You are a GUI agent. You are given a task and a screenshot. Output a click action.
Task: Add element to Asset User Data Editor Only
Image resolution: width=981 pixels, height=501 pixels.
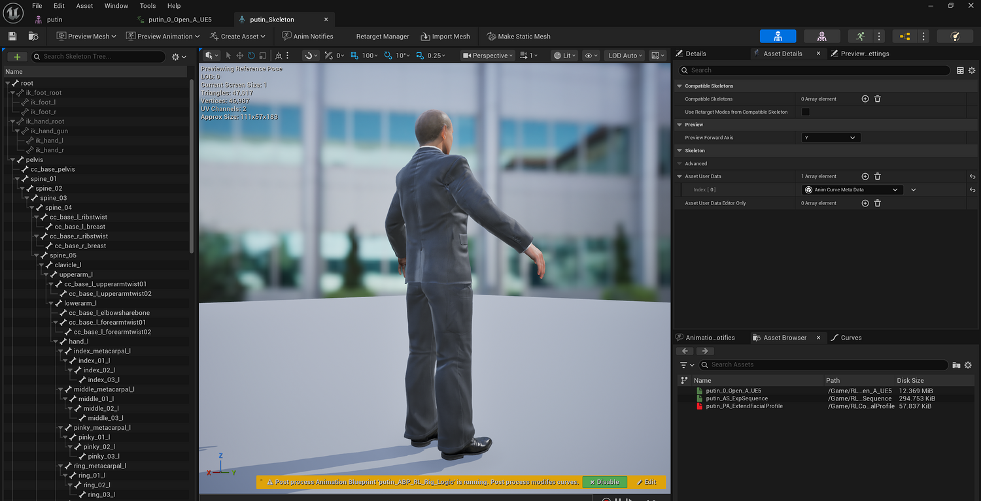click(865, 203)
